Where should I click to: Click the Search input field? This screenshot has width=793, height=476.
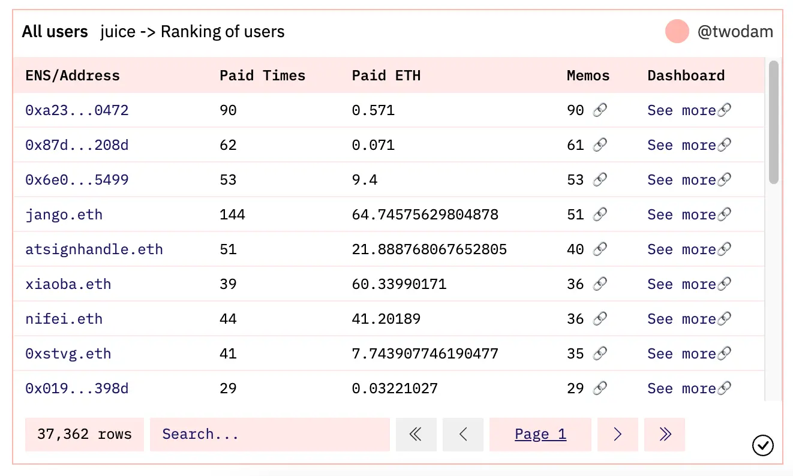[269, 435]
